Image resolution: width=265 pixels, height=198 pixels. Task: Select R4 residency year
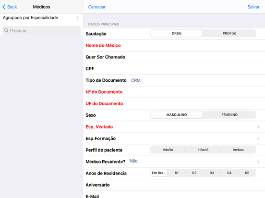click(x=229, y=173)
